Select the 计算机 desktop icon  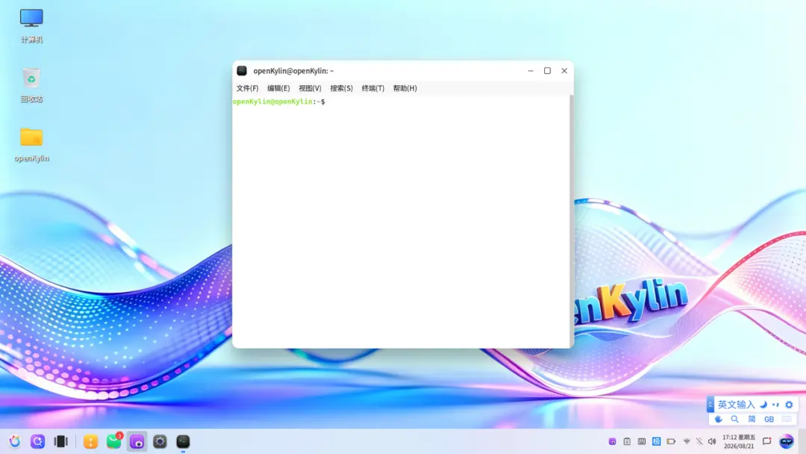point(31,25)
